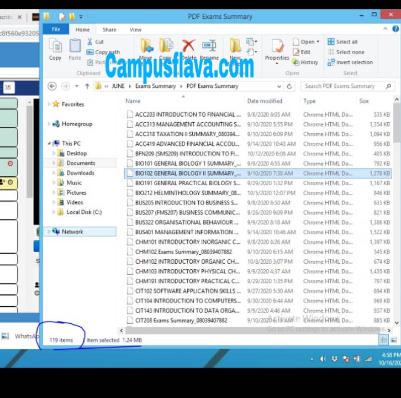
Task: Click the Copy icon in Clipboard group
Action: (x=55, y=49)
